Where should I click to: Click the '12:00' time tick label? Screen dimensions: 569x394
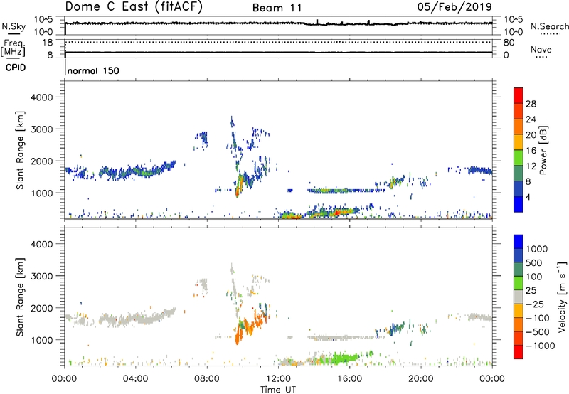pos(278,379)
